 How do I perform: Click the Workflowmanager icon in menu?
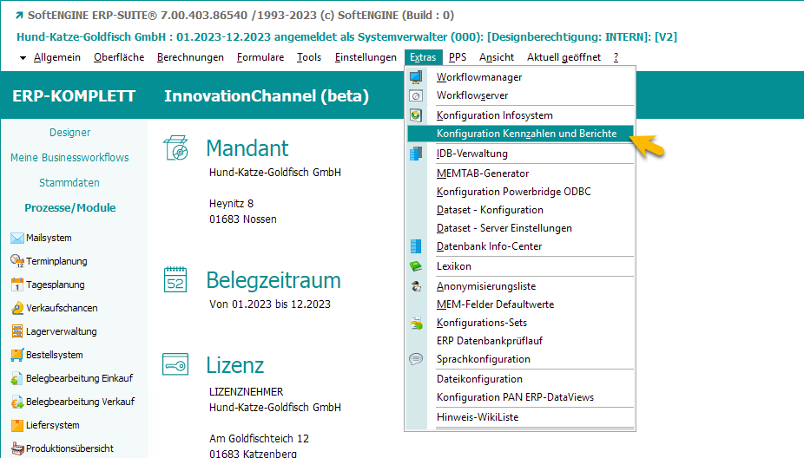click(x=416, y=77)
